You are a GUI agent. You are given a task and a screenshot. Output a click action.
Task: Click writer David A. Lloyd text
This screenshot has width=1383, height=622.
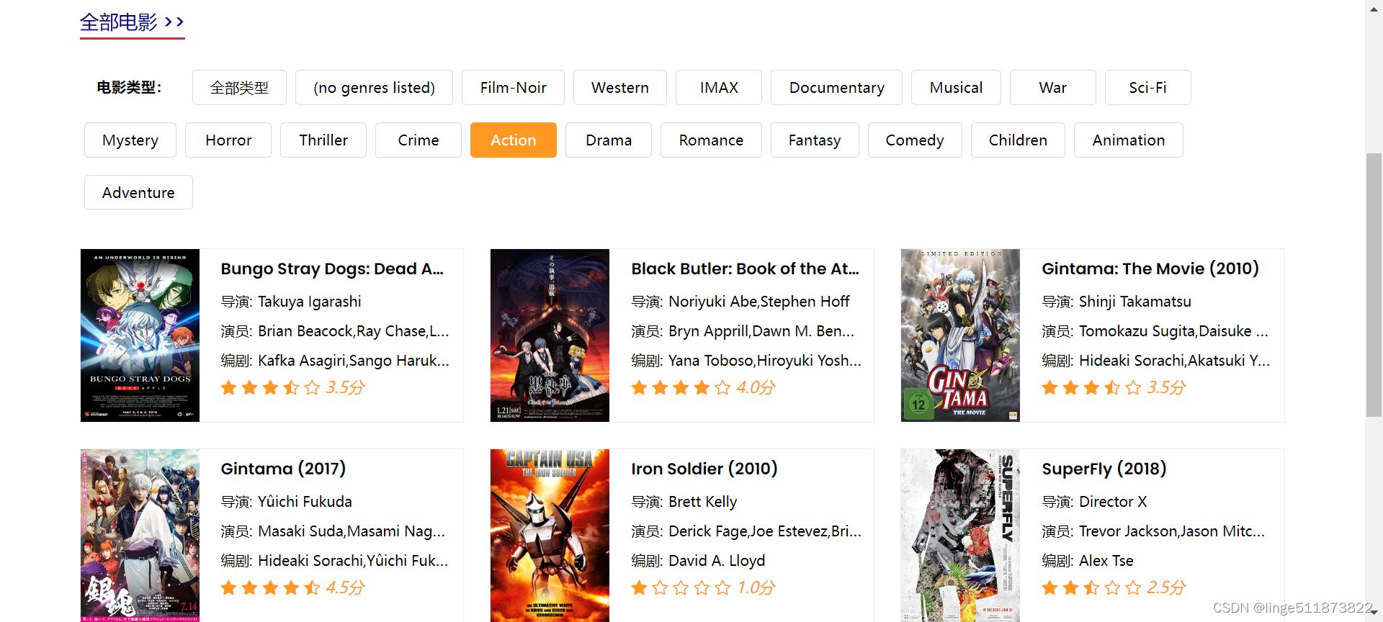[x=717, y=561]
